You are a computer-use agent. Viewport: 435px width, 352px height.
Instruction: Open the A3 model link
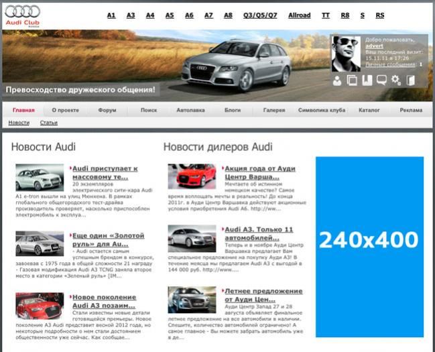(131, 15)
